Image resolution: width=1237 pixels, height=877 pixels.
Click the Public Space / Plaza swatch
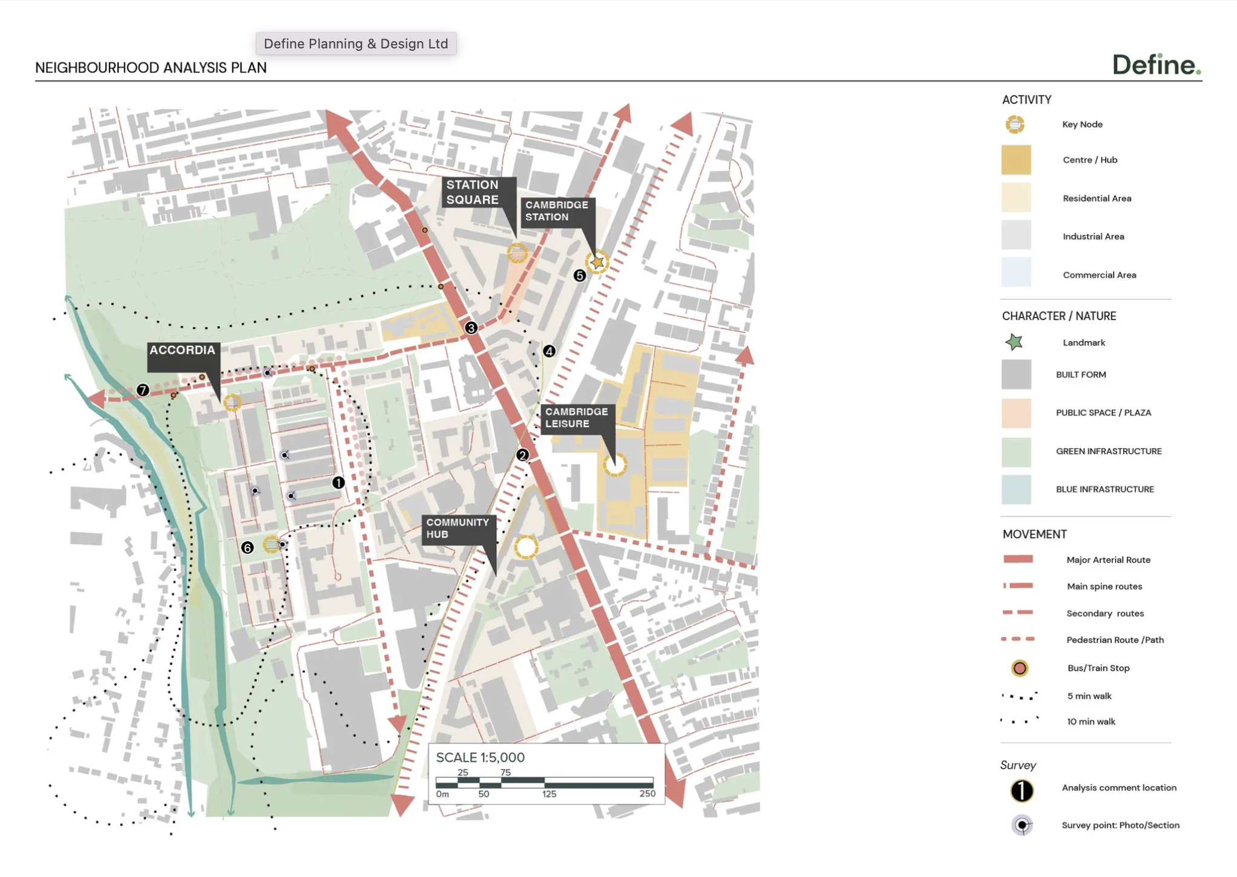pos(1016,413)
